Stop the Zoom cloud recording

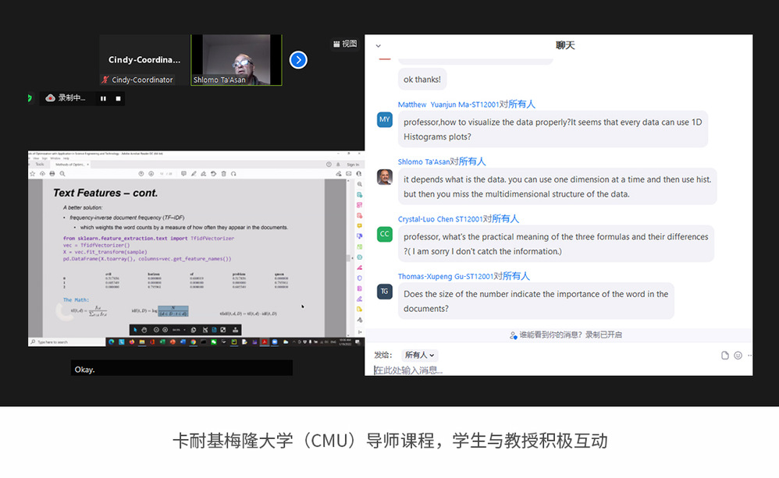pyautogui.click(x=119, y=98)
